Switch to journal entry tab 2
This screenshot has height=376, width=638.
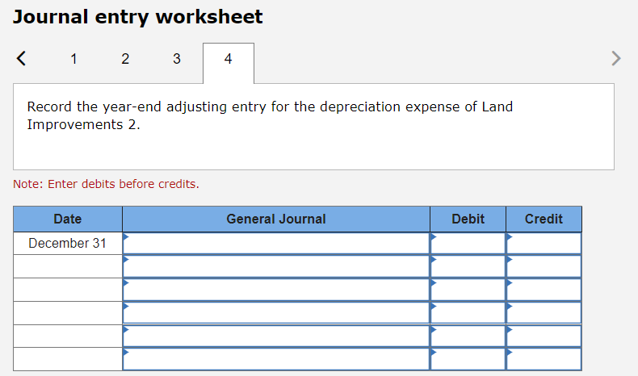click(125, 59)
